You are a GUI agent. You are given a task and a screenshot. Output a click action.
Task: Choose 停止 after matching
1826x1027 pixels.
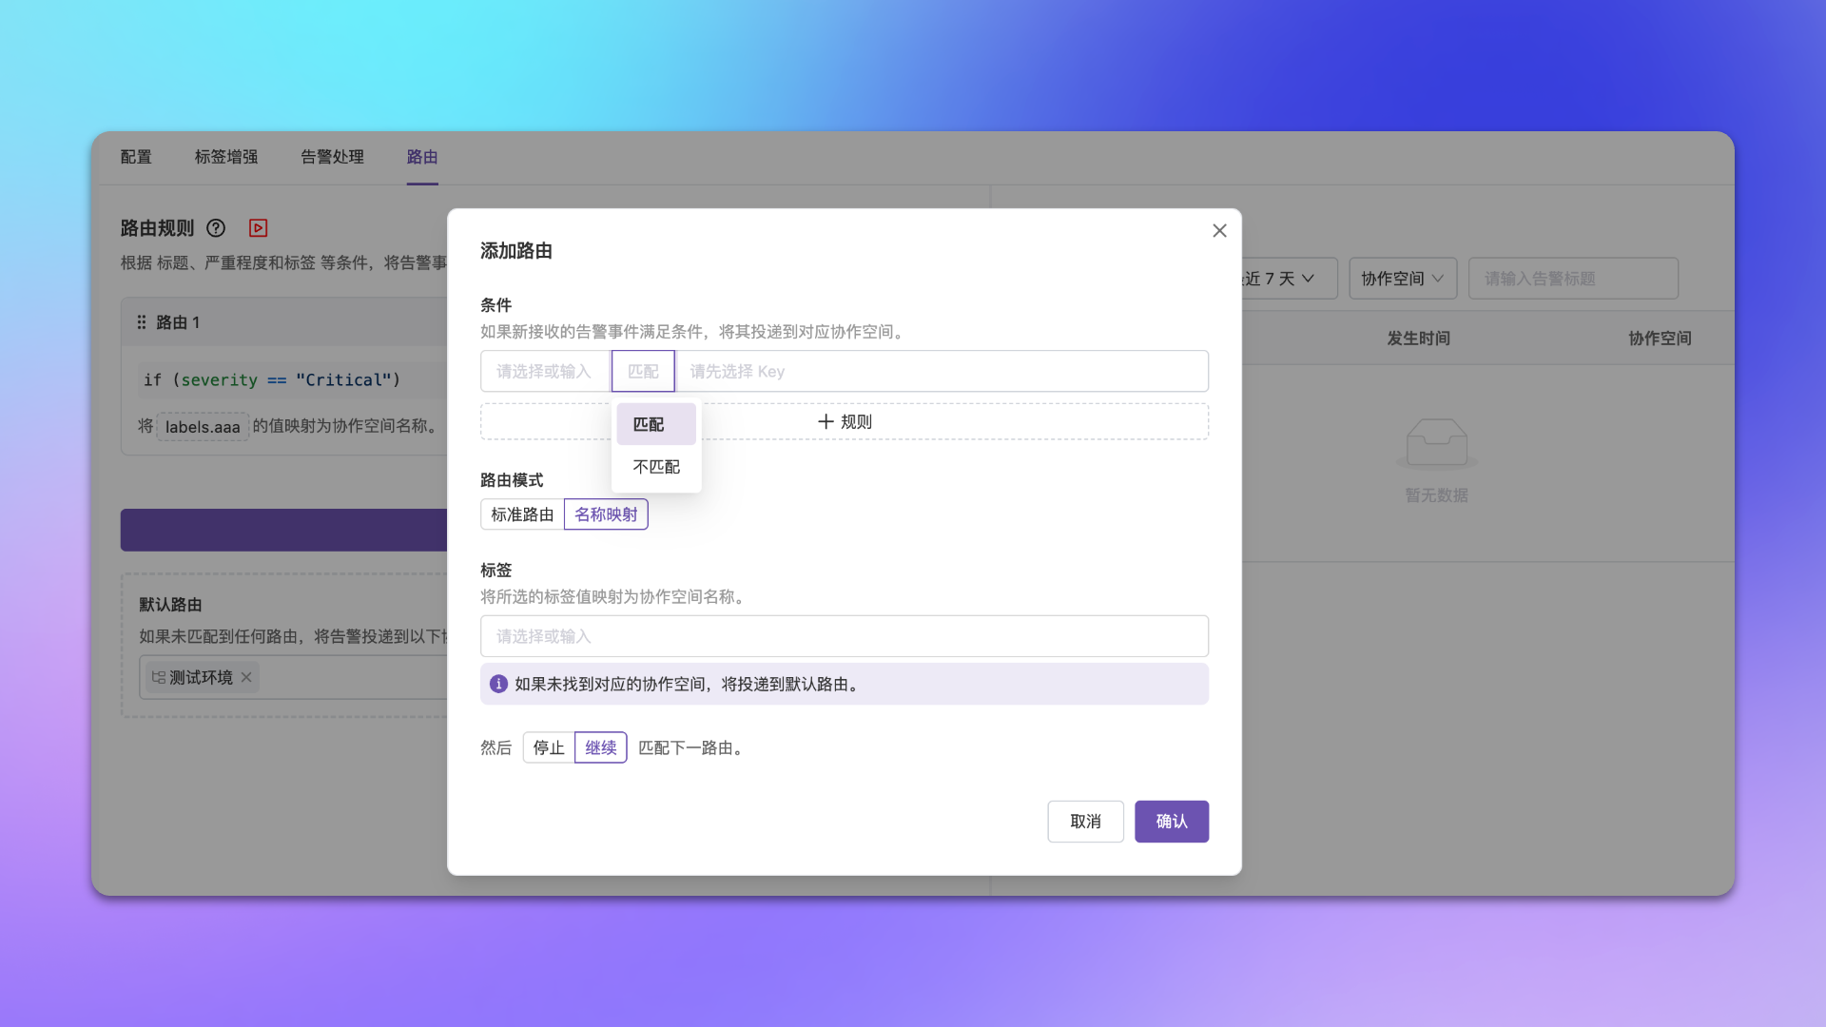pyautogui.click(x=549, y=747)
